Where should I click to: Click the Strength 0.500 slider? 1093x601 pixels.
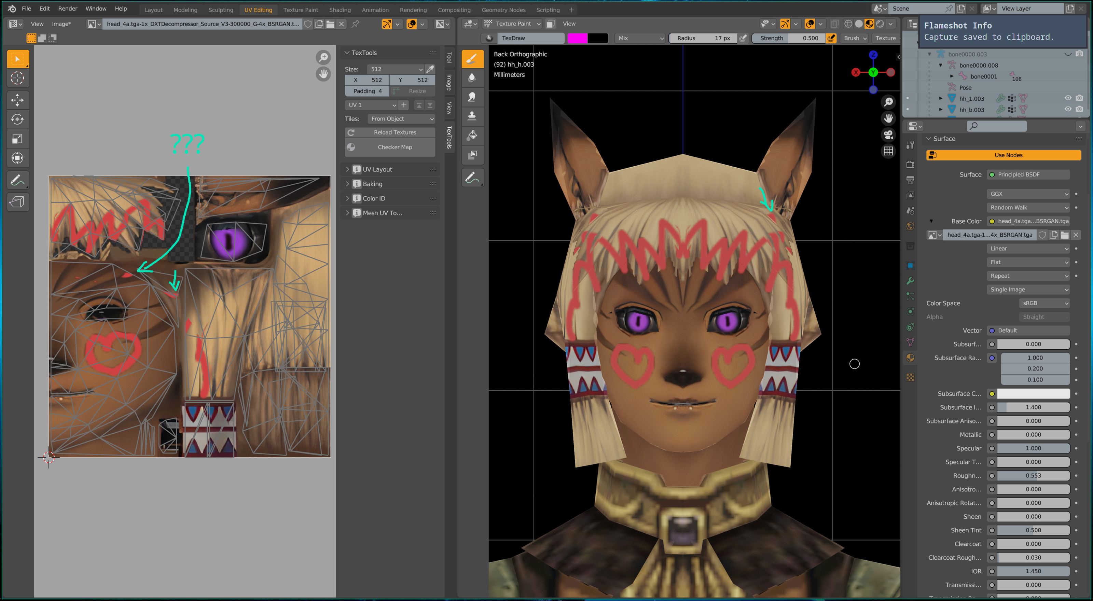pos(788,38)
